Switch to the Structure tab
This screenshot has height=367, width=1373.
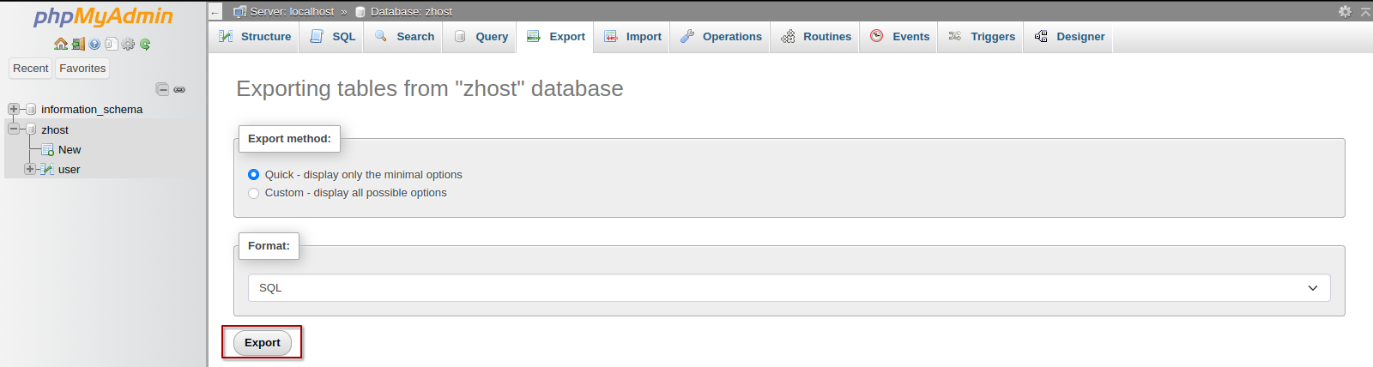pyautogui.click(x=255, y=37)
